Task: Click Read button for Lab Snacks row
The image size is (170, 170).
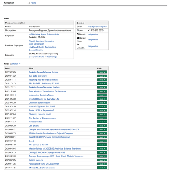Action: coord(102,126)
